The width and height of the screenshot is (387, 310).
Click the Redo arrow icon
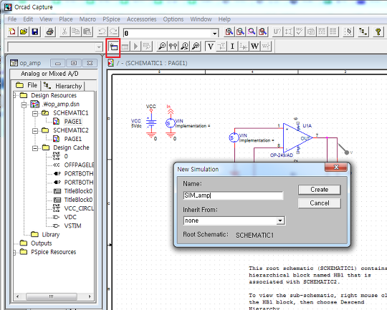pyautogui.click(x=113, y=32)
